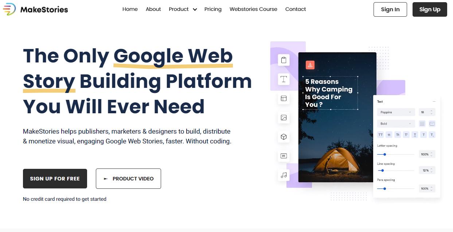
Task: Open the Poppins font dropdown
Action: [396, 113]
